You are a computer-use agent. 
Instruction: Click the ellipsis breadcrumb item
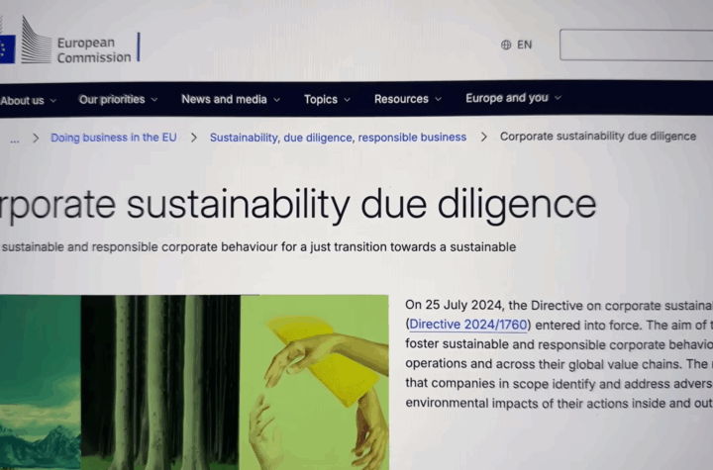[x=15, y=139]
